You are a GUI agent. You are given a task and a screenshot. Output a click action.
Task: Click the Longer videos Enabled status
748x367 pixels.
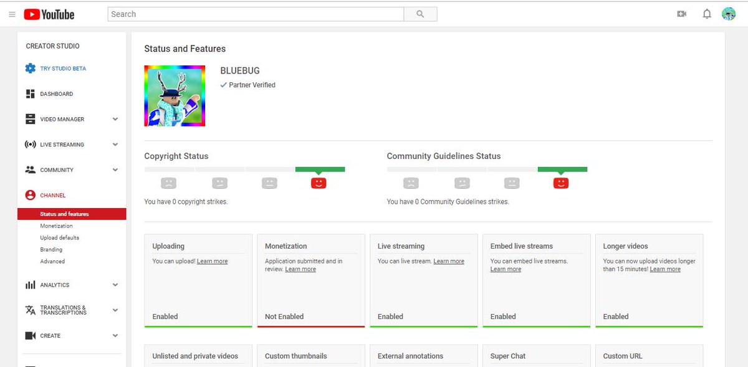tap(616, 317)
